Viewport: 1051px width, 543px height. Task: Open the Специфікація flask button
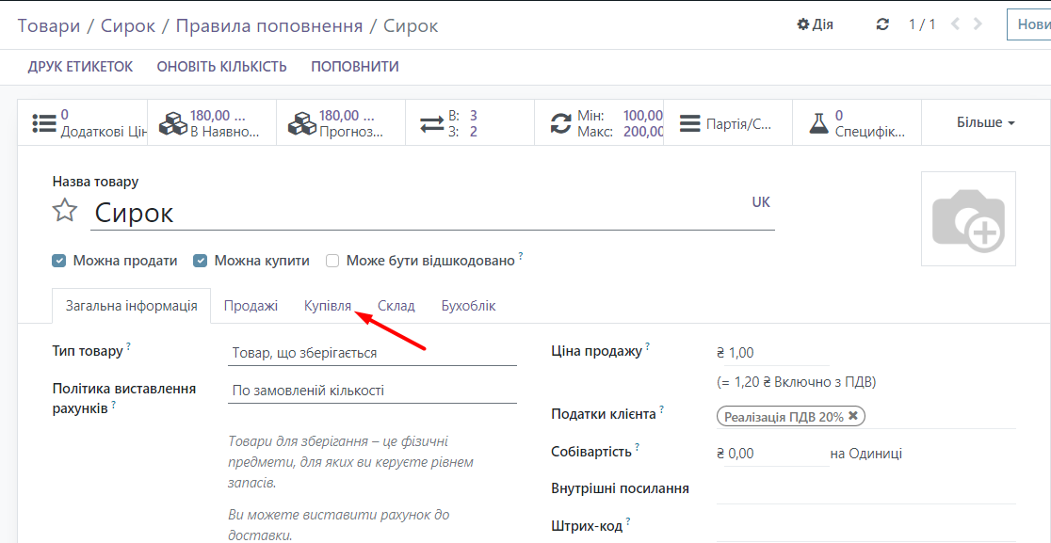(856, 123)
